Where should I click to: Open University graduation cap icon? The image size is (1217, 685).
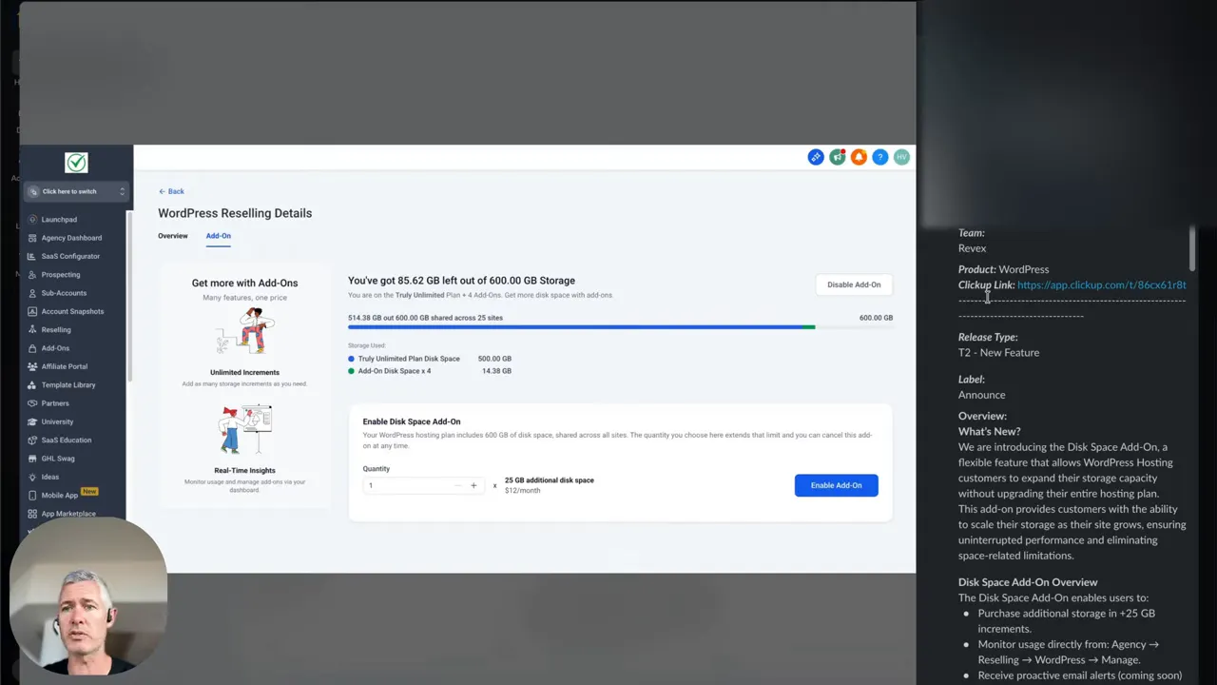click(32, 421)
